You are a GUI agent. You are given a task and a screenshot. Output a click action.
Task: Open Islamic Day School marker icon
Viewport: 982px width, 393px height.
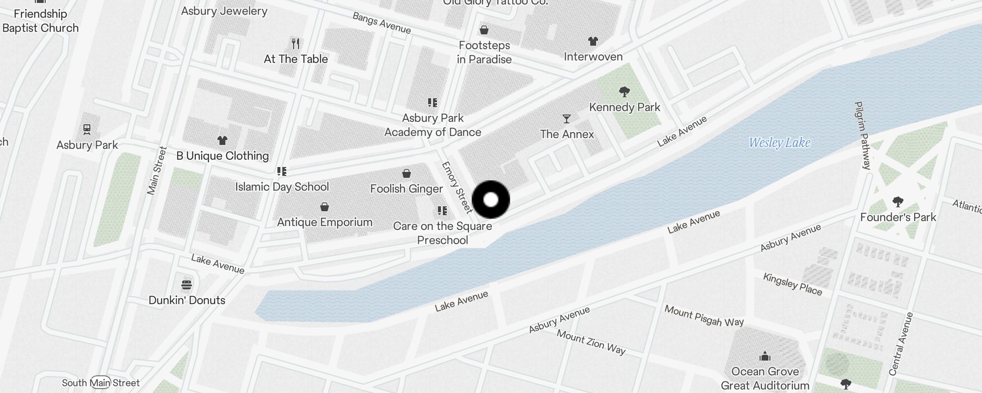click(282, 171)
